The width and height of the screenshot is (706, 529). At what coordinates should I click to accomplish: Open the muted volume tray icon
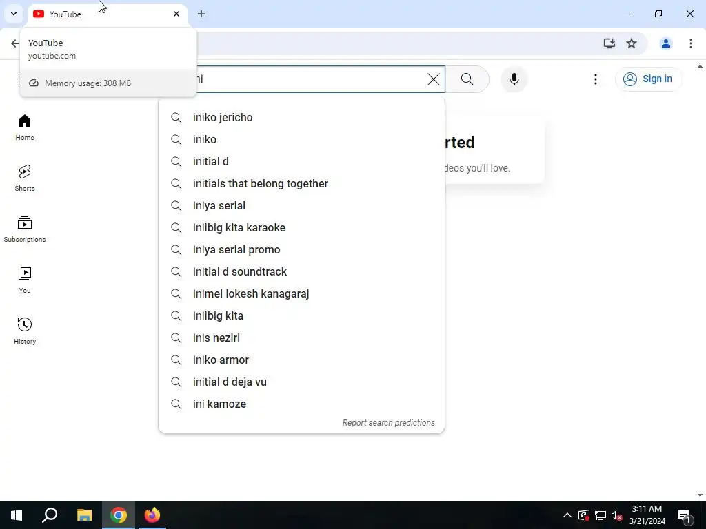[617, 515]
